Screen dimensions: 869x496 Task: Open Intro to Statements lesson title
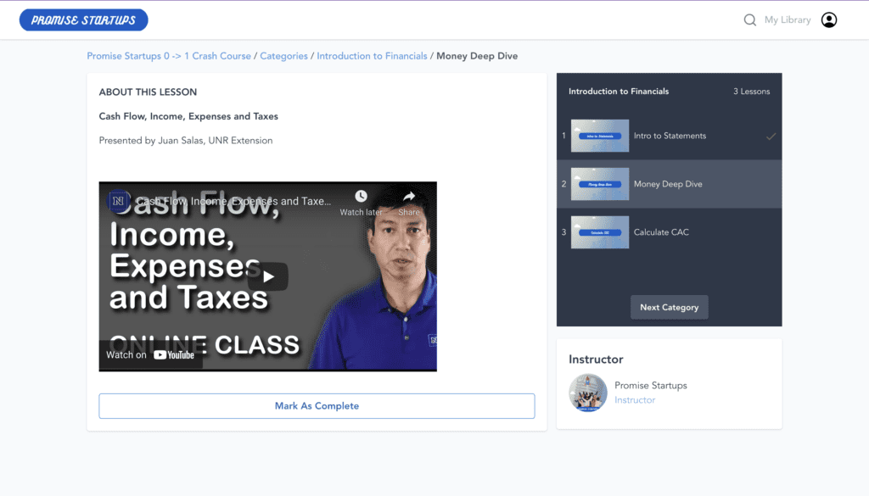coord(670,136)
